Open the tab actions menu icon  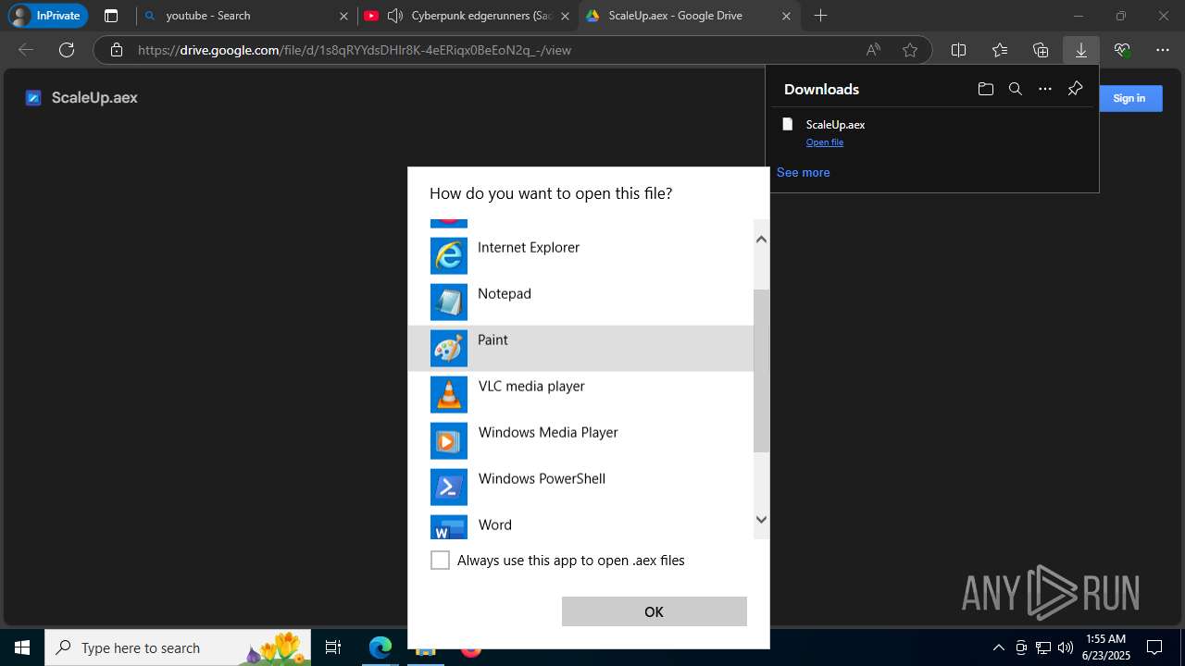pyautogui.click(x=111, y=16)
